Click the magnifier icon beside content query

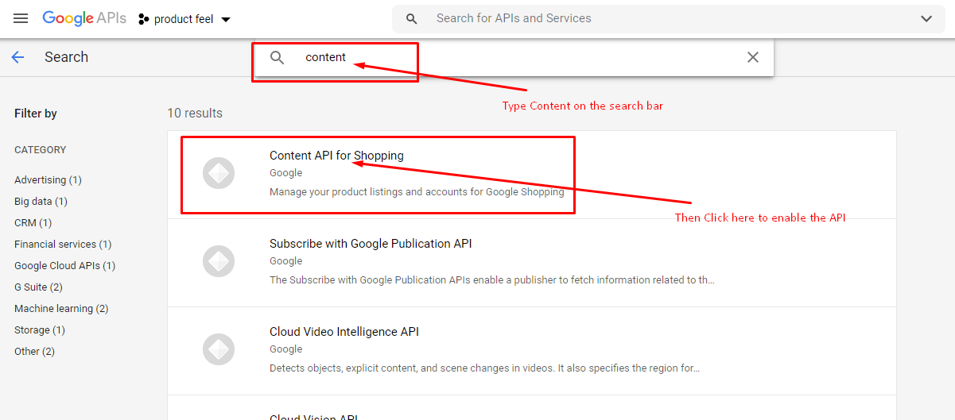point(277,57)
